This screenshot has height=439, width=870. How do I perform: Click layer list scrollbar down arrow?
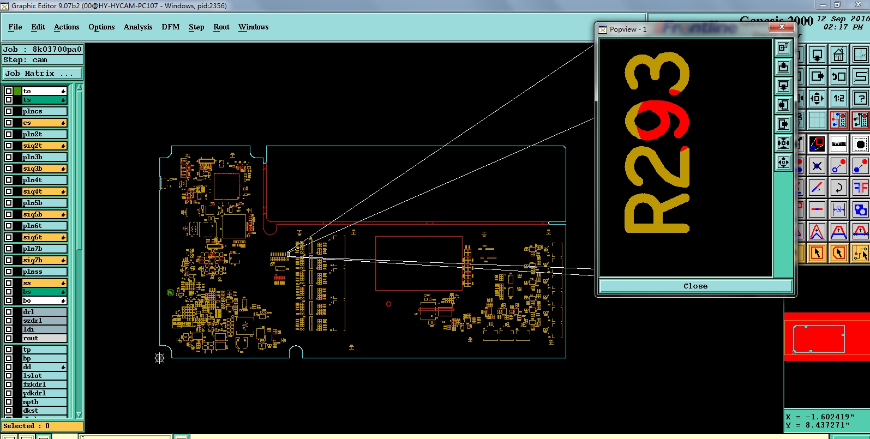[79, 414]
